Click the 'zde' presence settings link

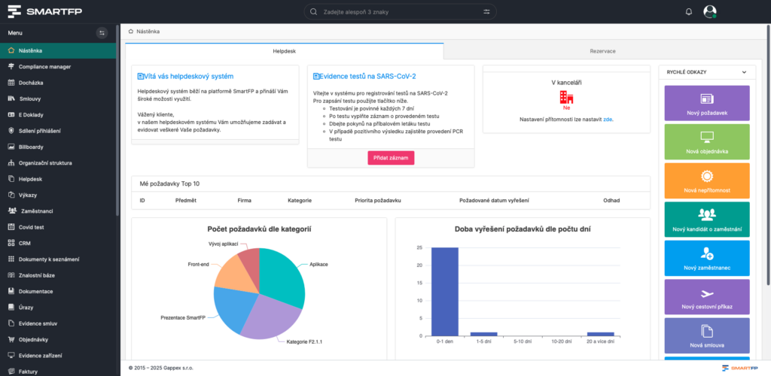click(608, 120)
